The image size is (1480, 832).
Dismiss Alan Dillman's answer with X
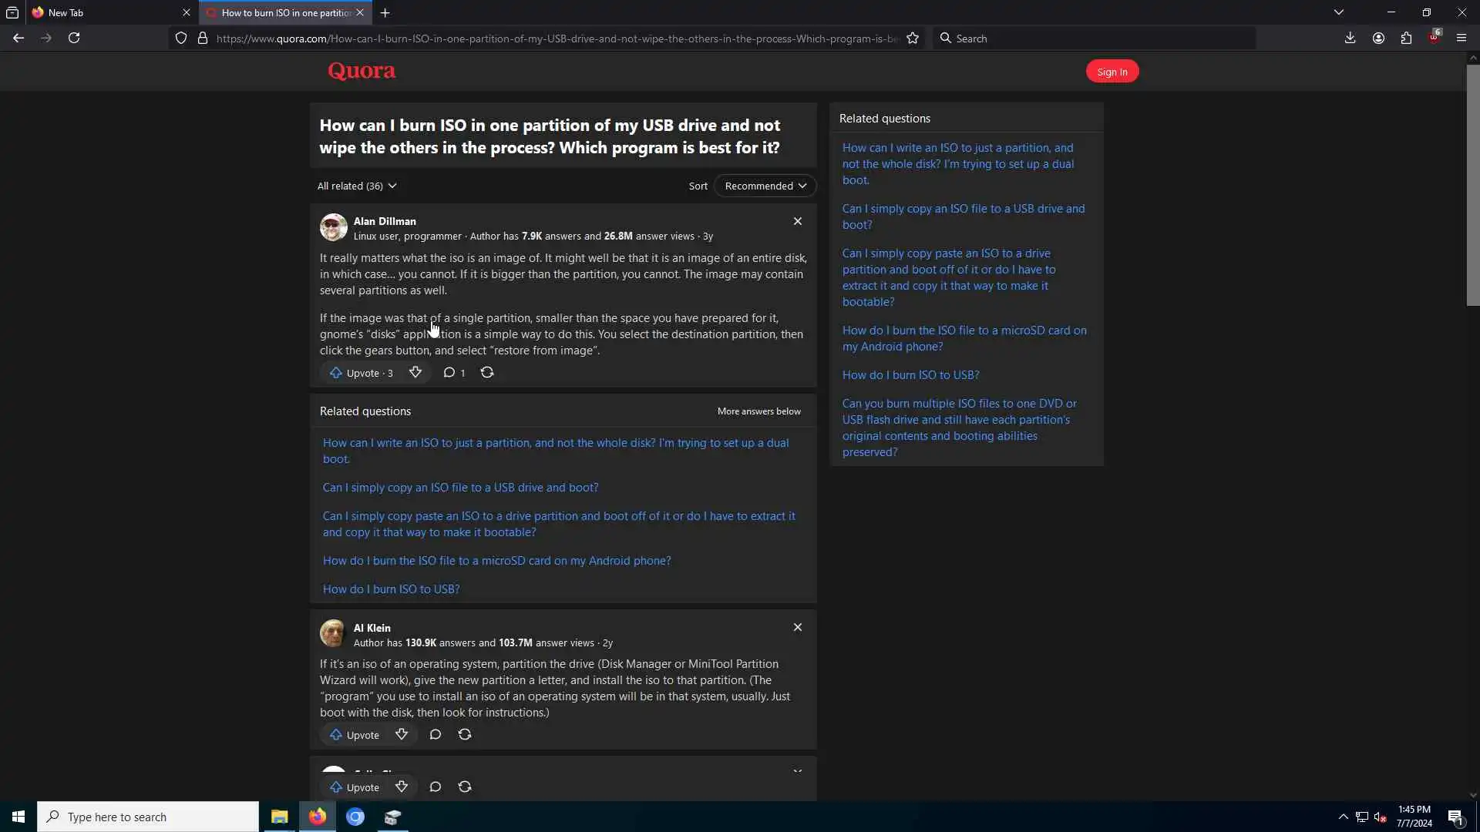click(798, 222)
